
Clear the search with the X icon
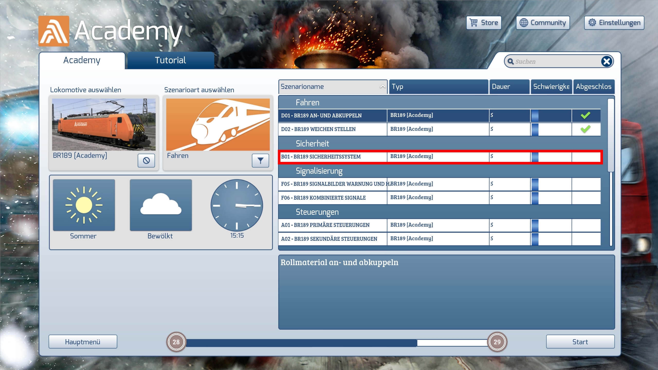point(607,61)
